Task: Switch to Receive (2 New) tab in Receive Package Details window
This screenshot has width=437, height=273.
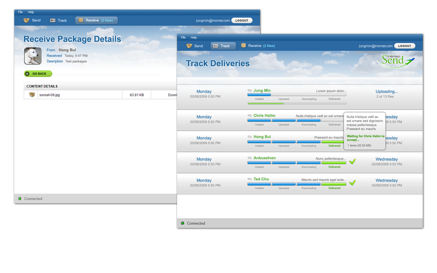Action: tap(97, 20)
